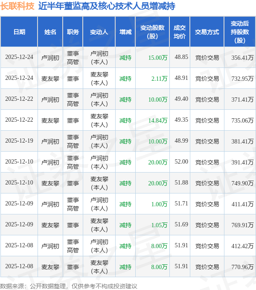Click the 数据来源 disclaimer text at bottom

click(x=69, y=286)
